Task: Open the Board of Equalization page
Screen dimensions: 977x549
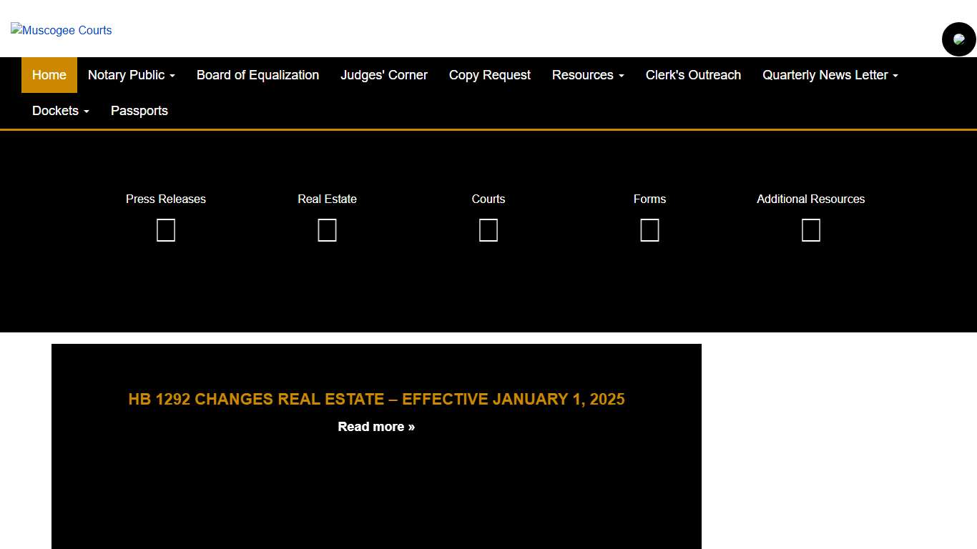Action: (x=257, y=75)
